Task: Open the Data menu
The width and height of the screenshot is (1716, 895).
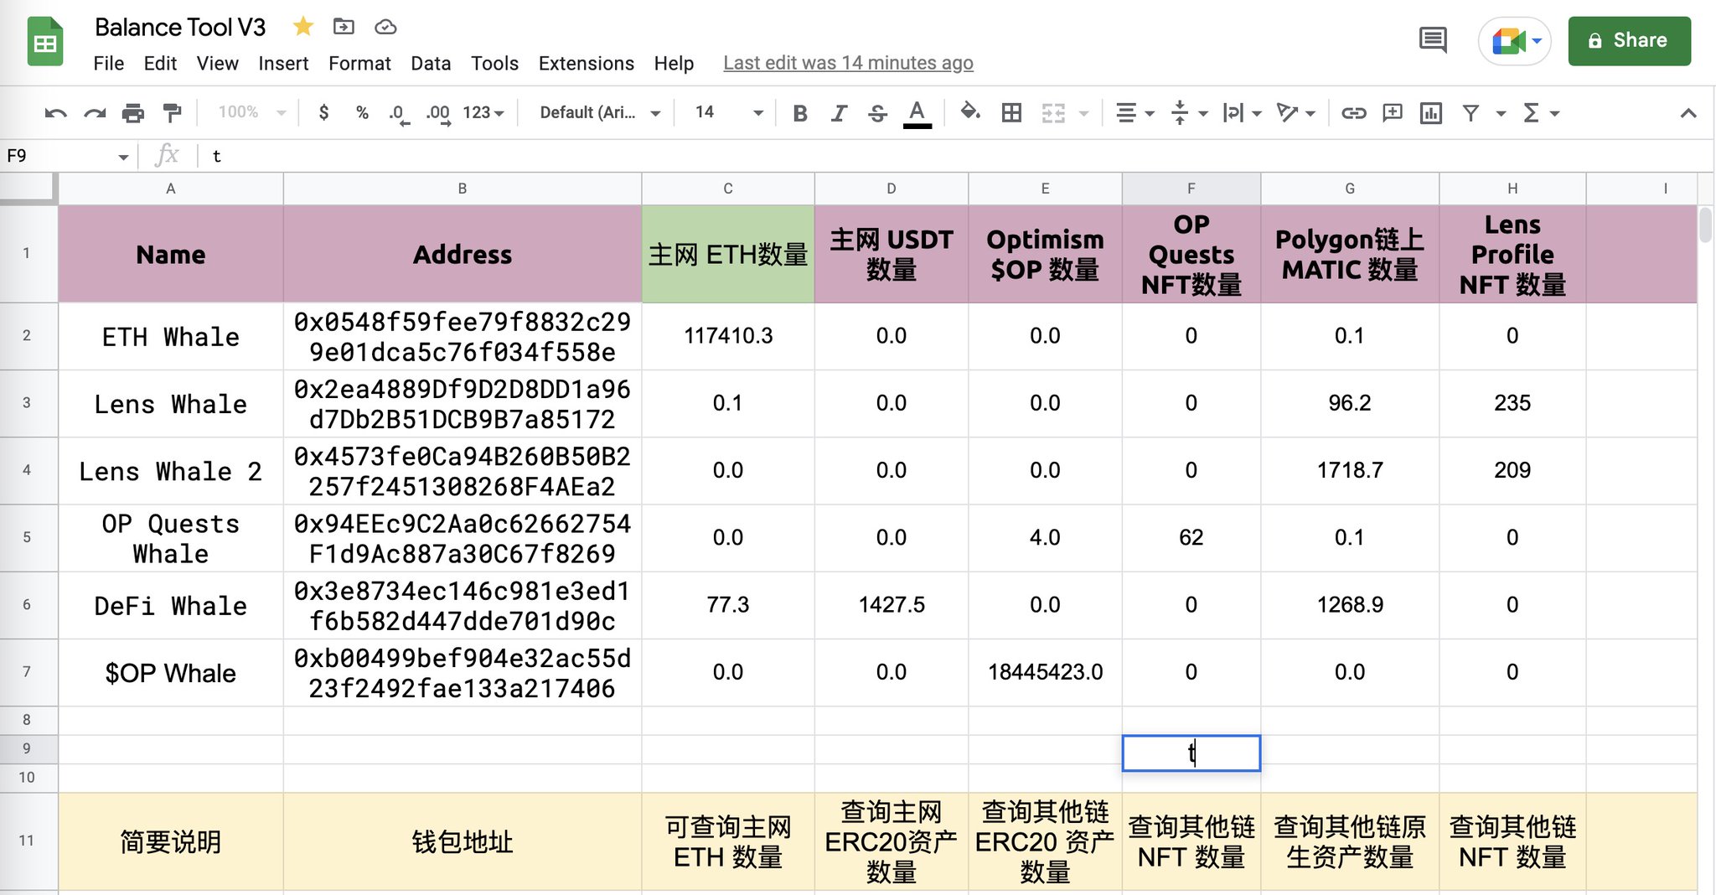Action: 431,64
